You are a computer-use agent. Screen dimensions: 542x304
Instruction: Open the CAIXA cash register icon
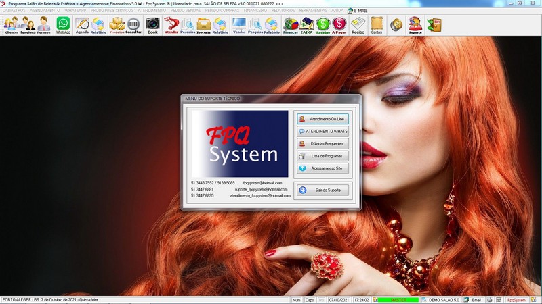click(306, 25)
